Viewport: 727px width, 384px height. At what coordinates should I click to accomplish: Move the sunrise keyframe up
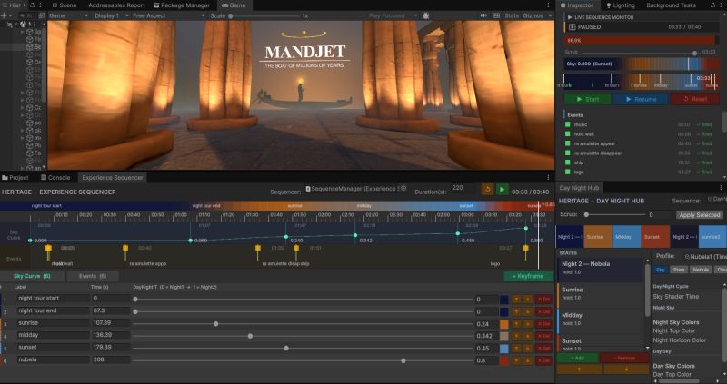[x=516, y=324]
